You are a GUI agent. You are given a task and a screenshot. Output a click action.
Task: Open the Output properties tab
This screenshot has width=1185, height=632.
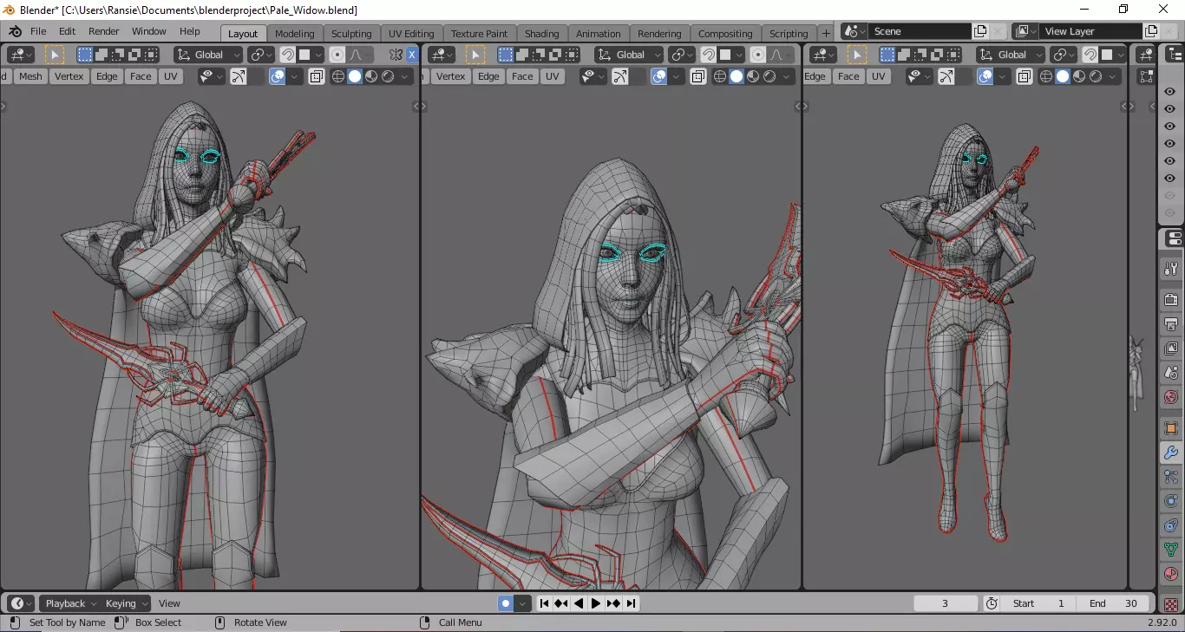(1171, 324)
